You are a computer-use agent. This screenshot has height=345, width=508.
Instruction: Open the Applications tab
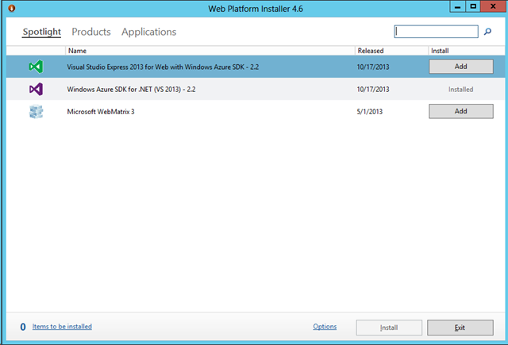(x=148, y=33)
